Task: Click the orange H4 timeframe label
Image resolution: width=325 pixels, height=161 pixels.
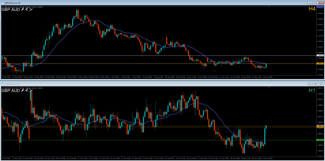Action: 312,9
